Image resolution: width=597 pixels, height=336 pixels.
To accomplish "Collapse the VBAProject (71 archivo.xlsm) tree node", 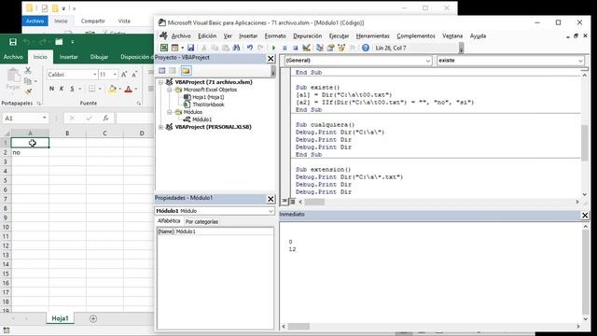I will [160, 82].
